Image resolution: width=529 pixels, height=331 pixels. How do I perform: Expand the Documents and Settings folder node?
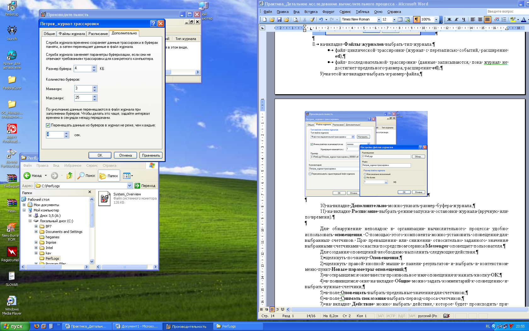36,232
